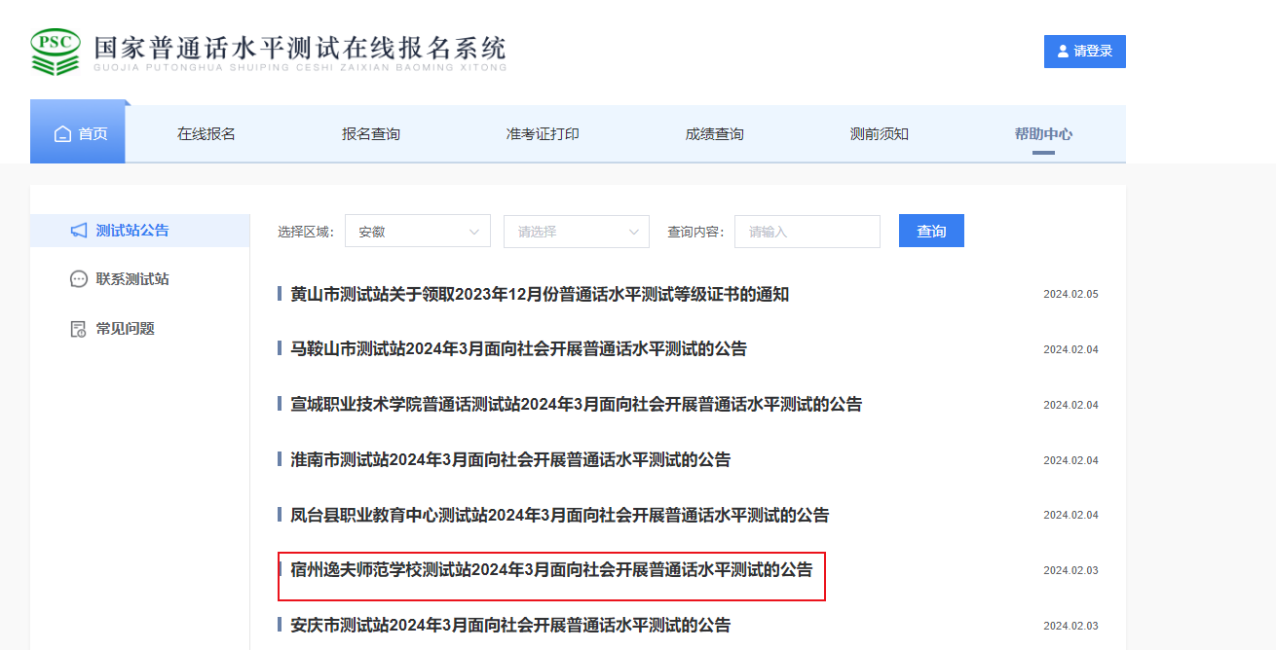Image resolution: width=1276 pixels, height=650 pixels.
Task: Open the 凤台县职业教育中心 announcement
Action: (560, 515)
